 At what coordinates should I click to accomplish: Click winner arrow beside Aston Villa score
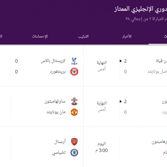point(121,61)
